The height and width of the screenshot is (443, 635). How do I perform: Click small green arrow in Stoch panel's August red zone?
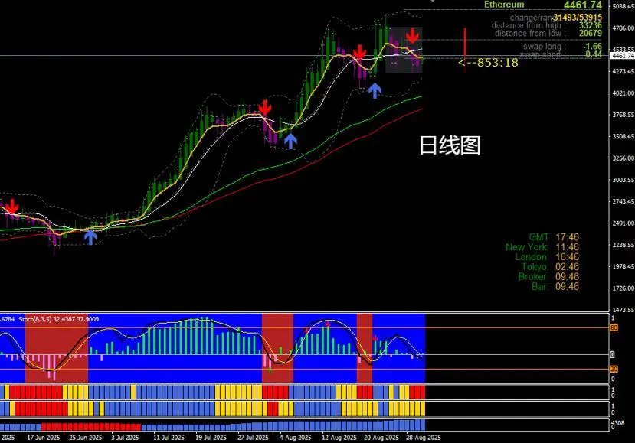point(270,370)
